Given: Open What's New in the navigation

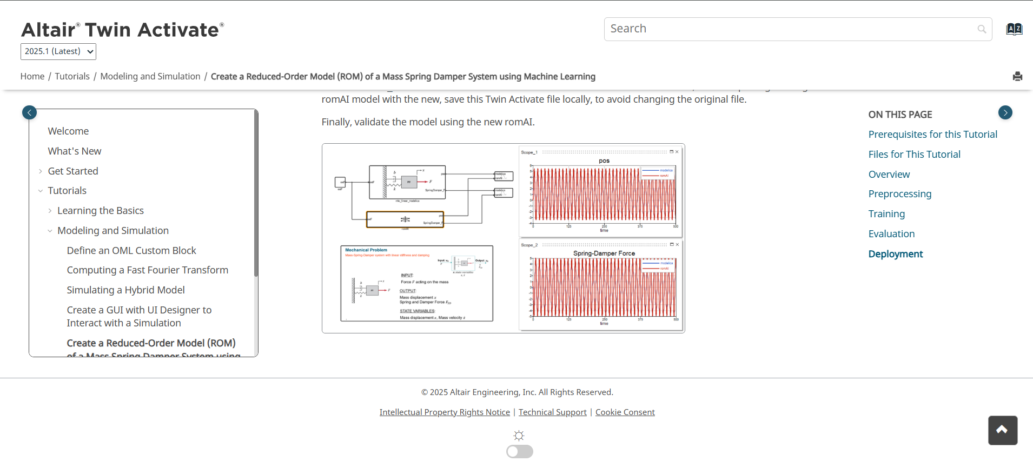Looking at the screenshot, I should coord(75,151).
